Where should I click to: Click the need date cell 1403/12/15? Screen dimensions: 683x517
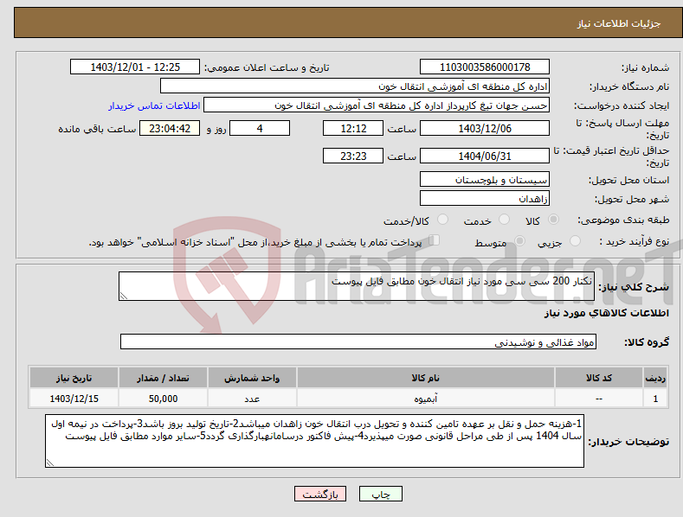click(74, 399)
